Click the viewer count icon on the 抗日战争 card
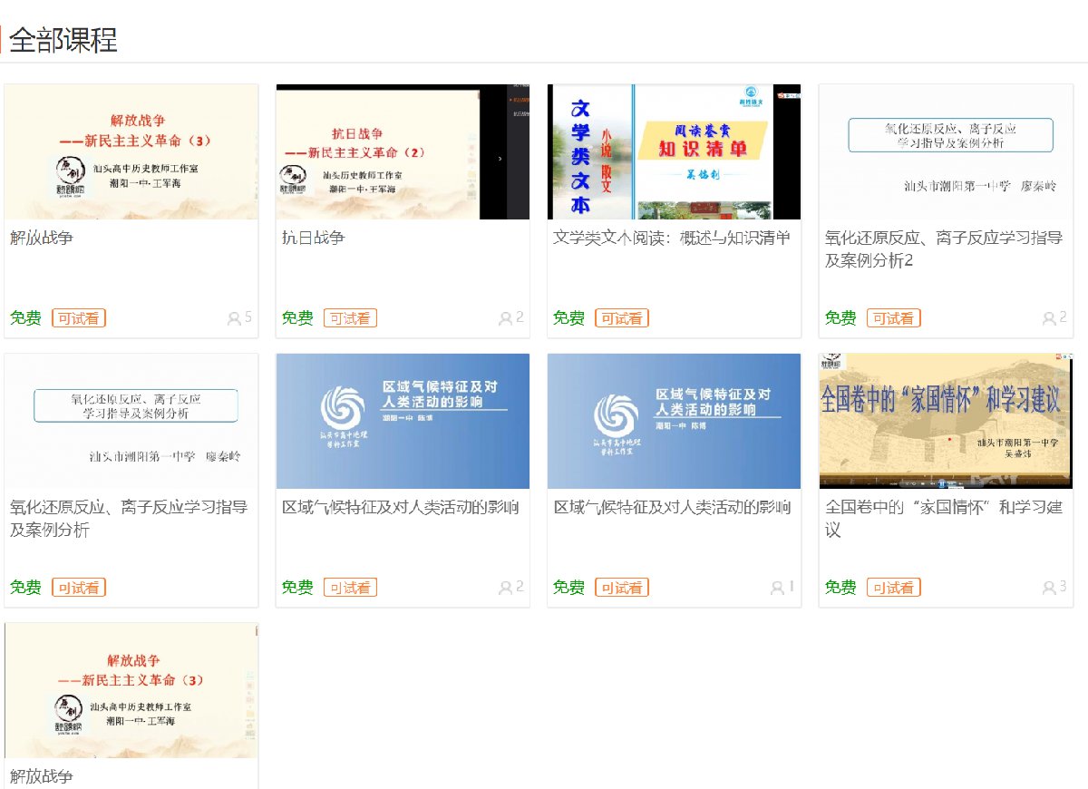 (x=505, y=318)
